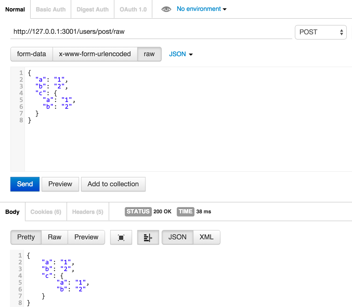Click into the request URL field

[151, 32]
